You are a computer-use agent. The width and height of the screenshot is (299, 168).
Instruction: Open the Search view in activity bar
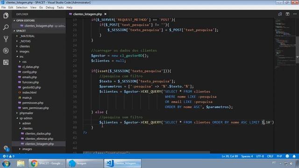pyautogui.click(x=6, y=27)
